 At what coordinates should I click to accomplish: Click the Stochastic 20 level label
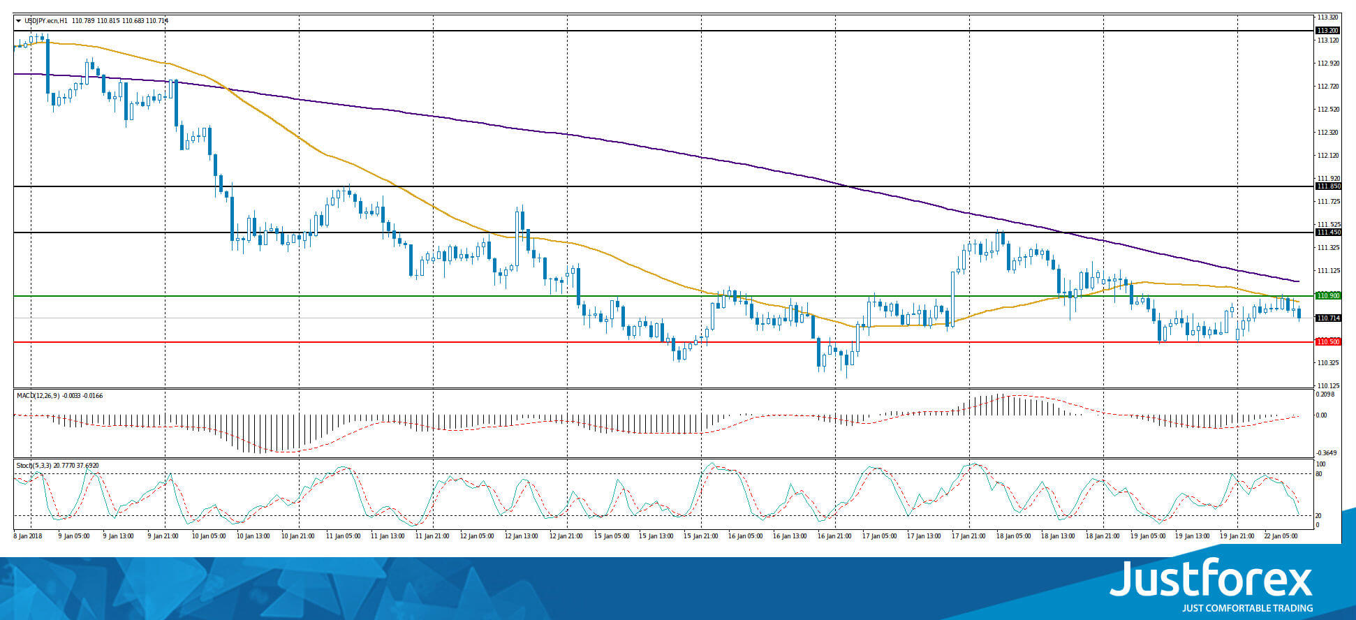pyautogui.click(x=1319, y=516)
